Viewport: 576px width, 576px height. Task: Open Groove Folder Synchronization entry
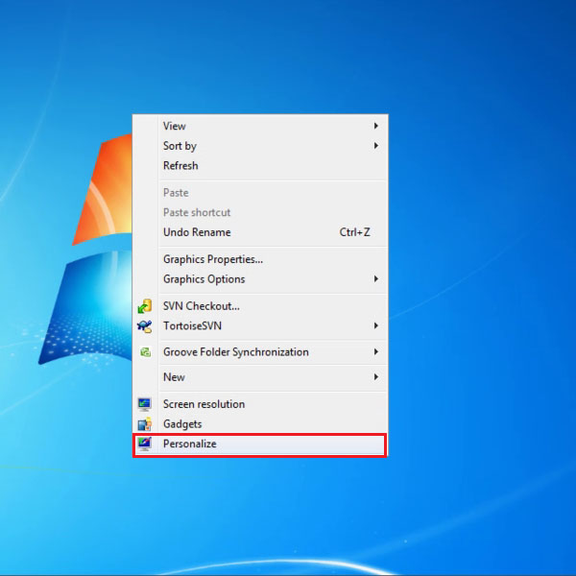pos(260,352)
